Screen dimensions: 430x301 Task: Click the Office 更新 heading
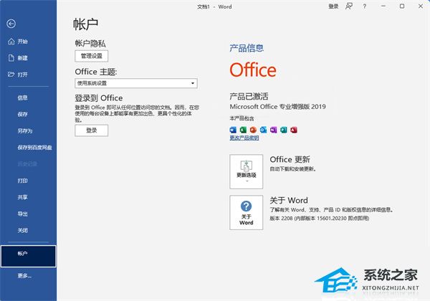290,159
